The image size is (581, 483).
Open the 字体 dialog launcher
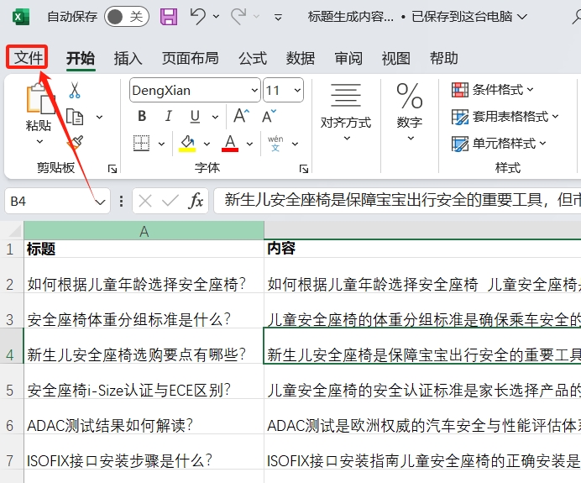click(304, 169)
